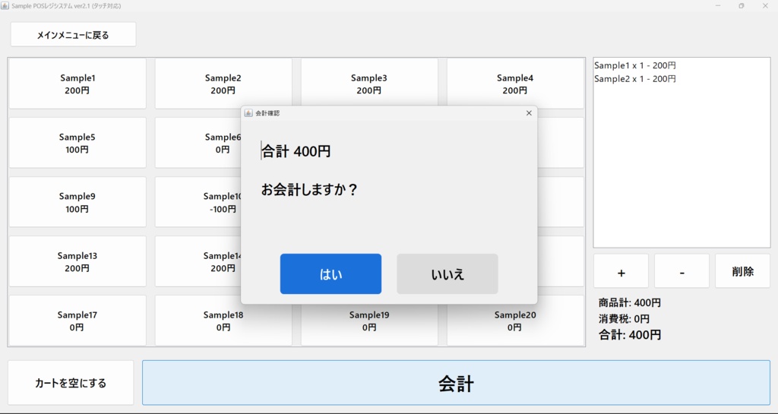This screenshot has height=414, width=778.
Task: Empty the cart with カートを空にする
Action: coord(71,383)
